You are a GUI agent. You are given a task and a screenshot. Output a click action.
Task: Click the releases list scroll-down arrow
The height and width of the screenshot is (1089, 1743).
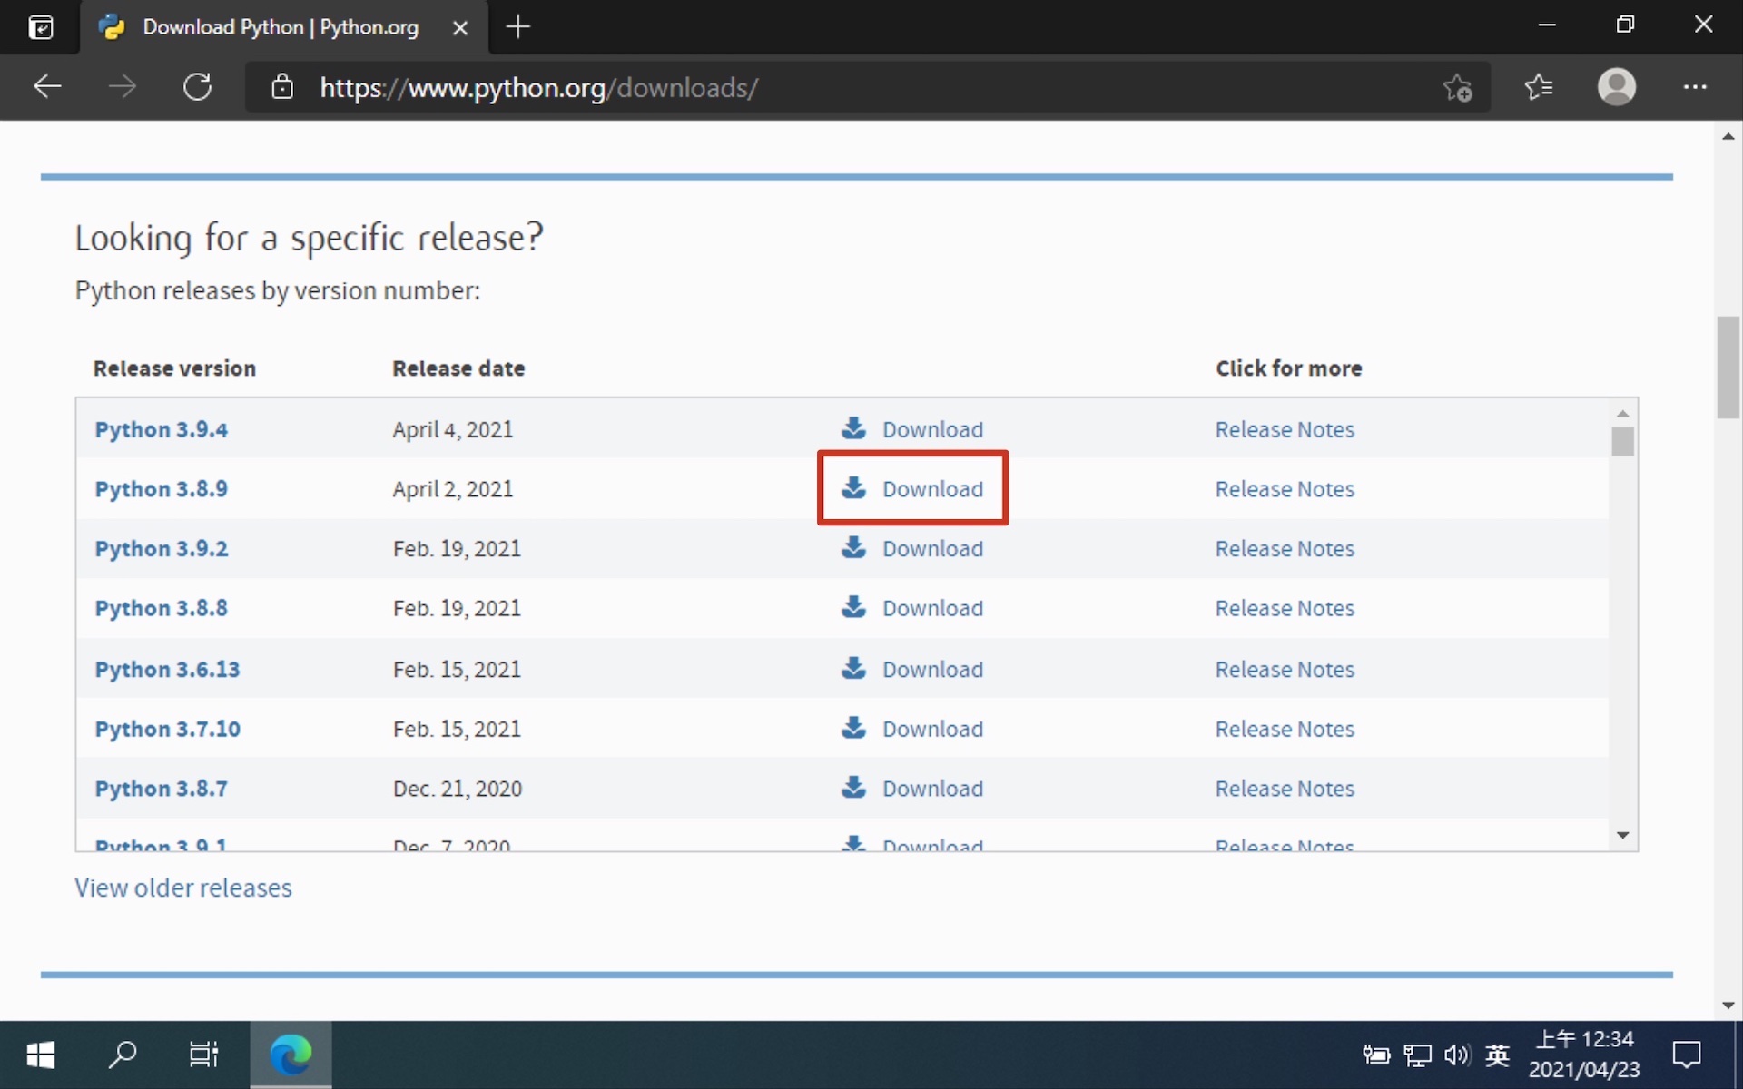click(1622, 835)
